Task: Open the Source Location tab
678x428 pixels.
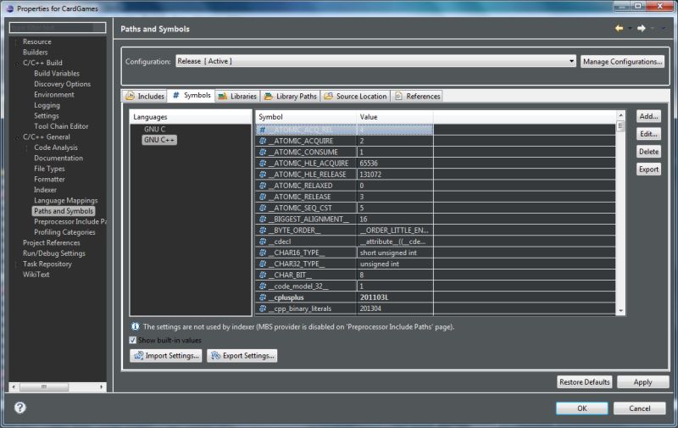Action: pyautogui.click(x=355, y=96)
